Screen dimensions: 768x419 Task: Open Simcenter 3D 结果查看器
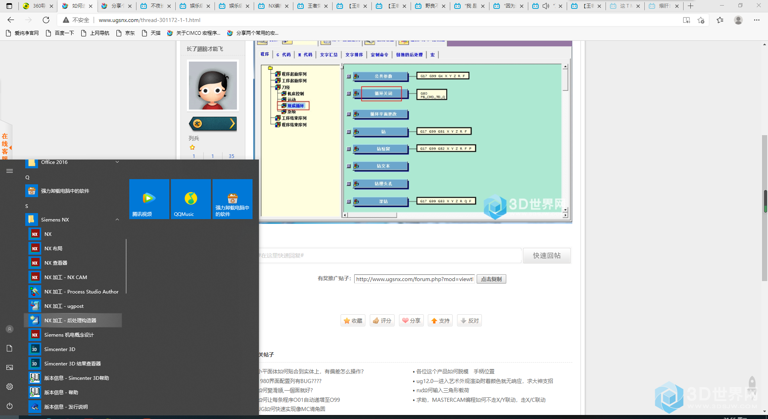(73, 363)
